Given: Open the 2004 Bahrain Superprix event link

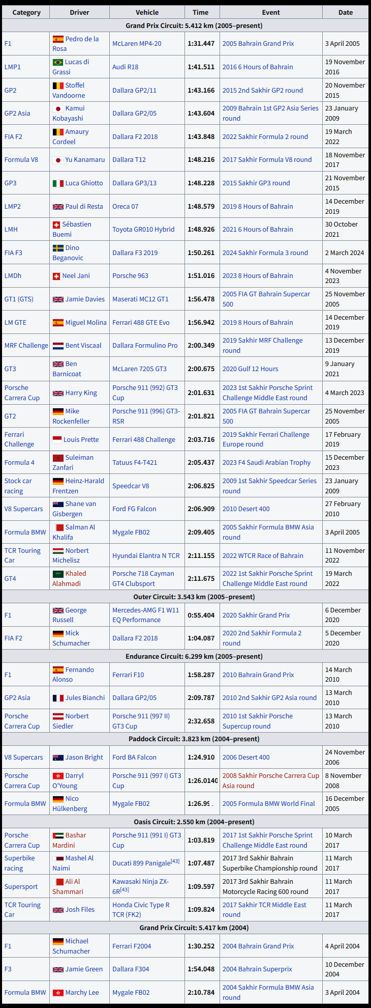Looking at the screenshot, I should pos(257,969).
